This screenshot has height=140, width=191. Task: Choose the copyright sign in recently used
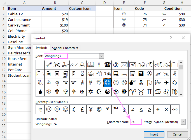[99, 109]
